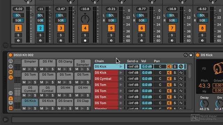Solo the highlighted DS Kick chain
The height and width of the screenshot is (125, 223).
pos(175,66)
